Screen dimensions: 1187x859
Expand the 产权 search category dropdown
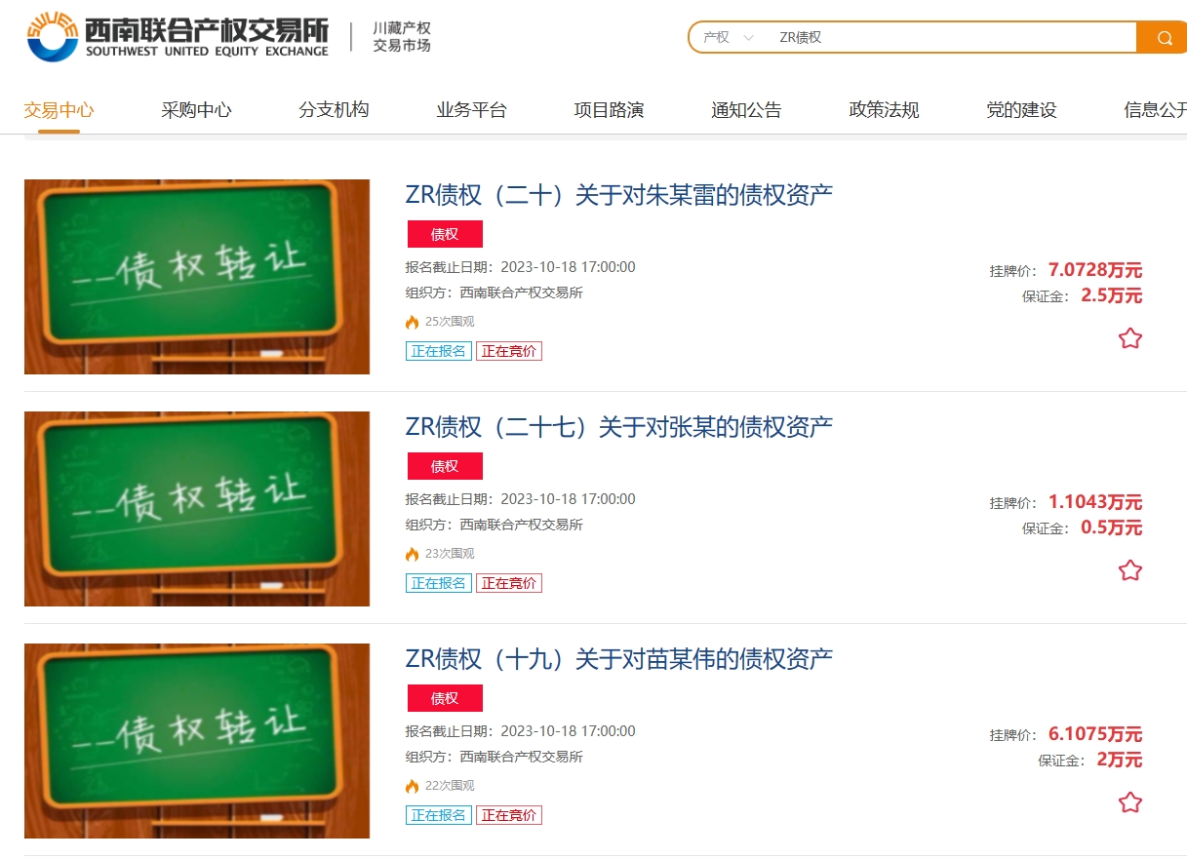click(729, 37)
